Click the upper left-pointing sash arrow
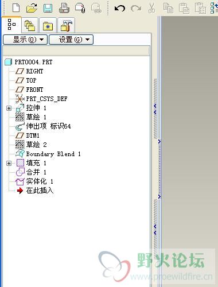Viewport: 218px width, 287px height. [x=155, y=106]
